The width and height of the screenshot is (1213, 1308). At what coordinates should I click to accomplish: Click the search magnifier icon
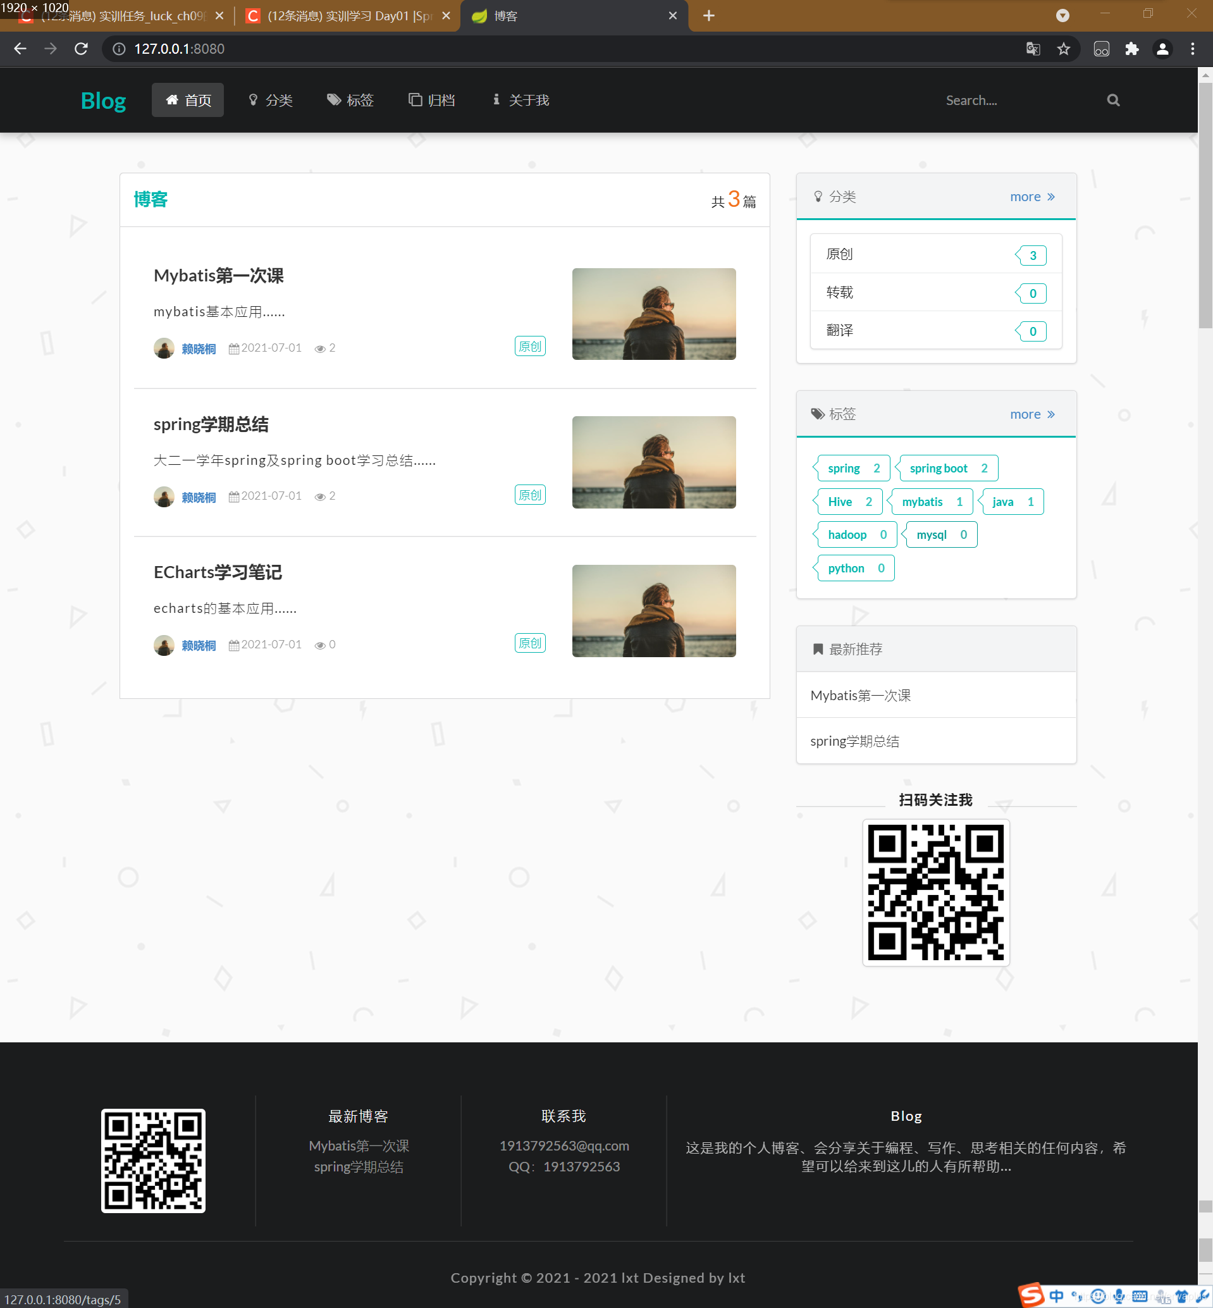point(1112,100)
